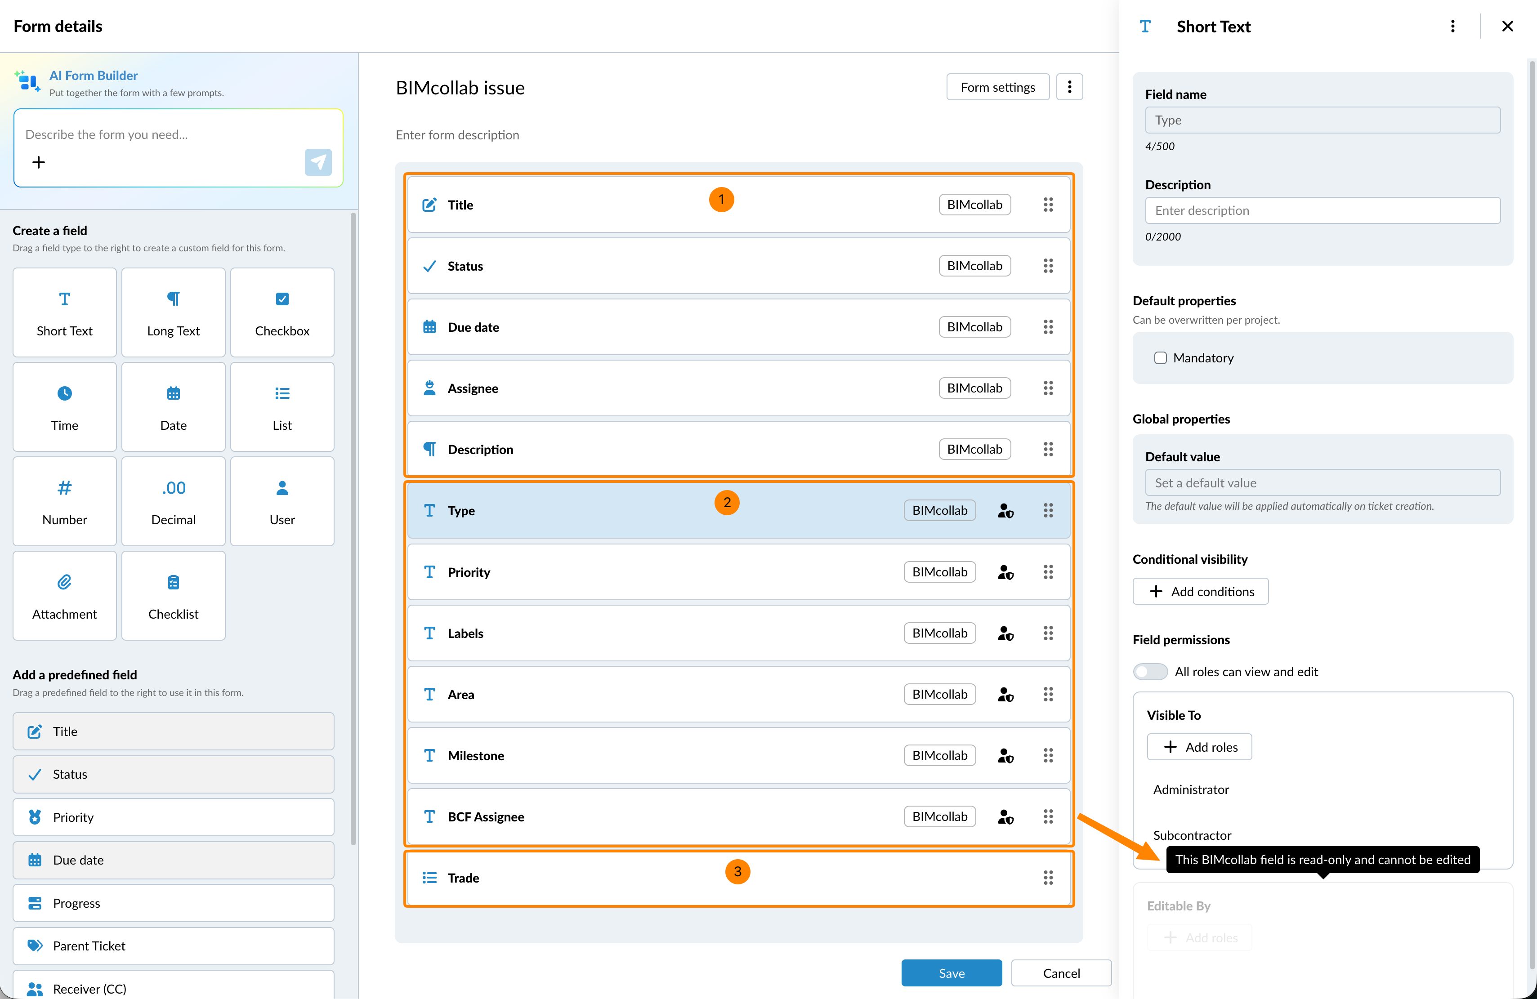The image size is (1537, 999).
Task: Pick the Checkbox field type tile
Action: tap(282, 312)
